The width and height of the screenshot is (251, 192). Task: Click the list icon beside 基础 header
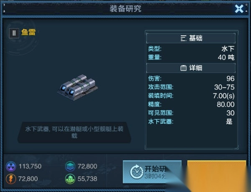pyautogui.click(x=183, y=38)
